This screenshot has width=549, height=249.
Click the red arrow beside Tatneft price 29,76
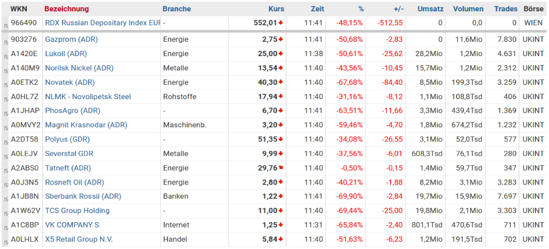280,168
